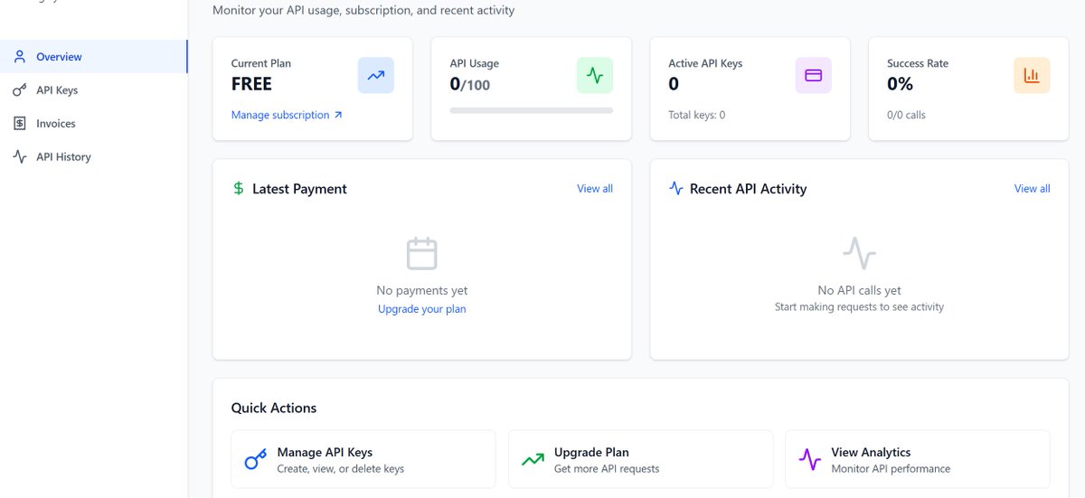
Task: Open the Manage API Keys quick action
Action: (363, 459)
